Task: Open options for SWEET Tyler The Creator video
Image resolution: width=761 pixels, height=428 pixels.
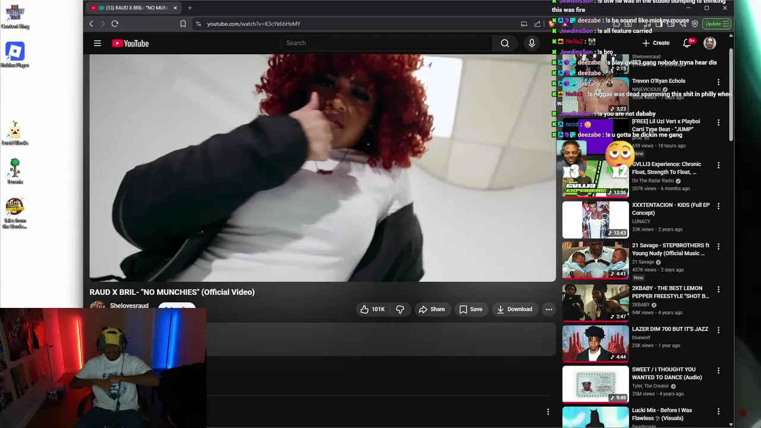Action: 718,370
